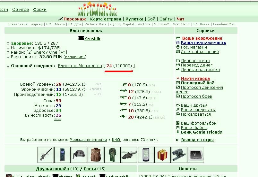The width and height of the screenshot is (258, 177).
Task: Open the Форум link
Action: pos(40,10)
